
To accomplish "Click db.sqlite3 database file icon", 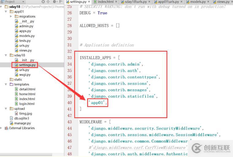I will [x=11, y=118].
